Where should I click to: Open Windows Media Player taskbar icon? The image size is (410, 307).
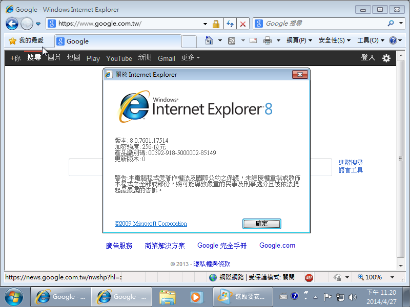196,297
